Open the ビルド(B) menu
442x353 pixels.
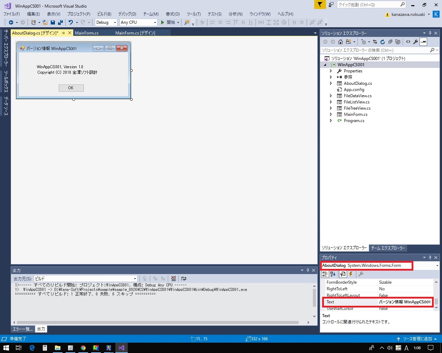pos(104,14)
